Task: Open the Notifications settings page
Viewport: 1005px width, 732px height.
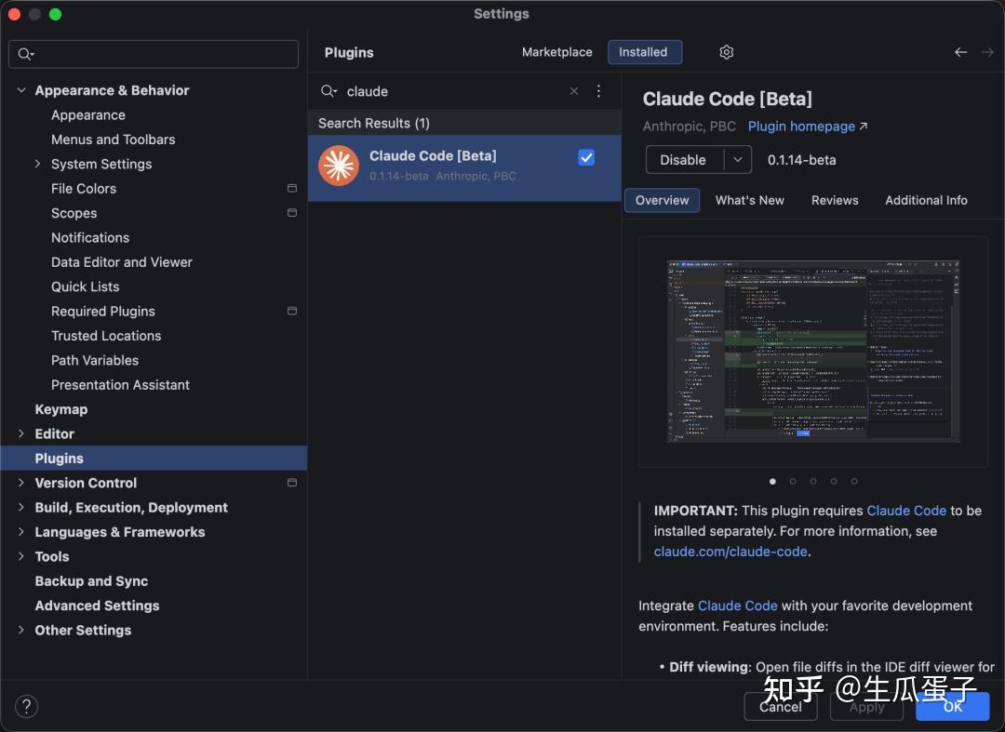Action: (89, 237)
